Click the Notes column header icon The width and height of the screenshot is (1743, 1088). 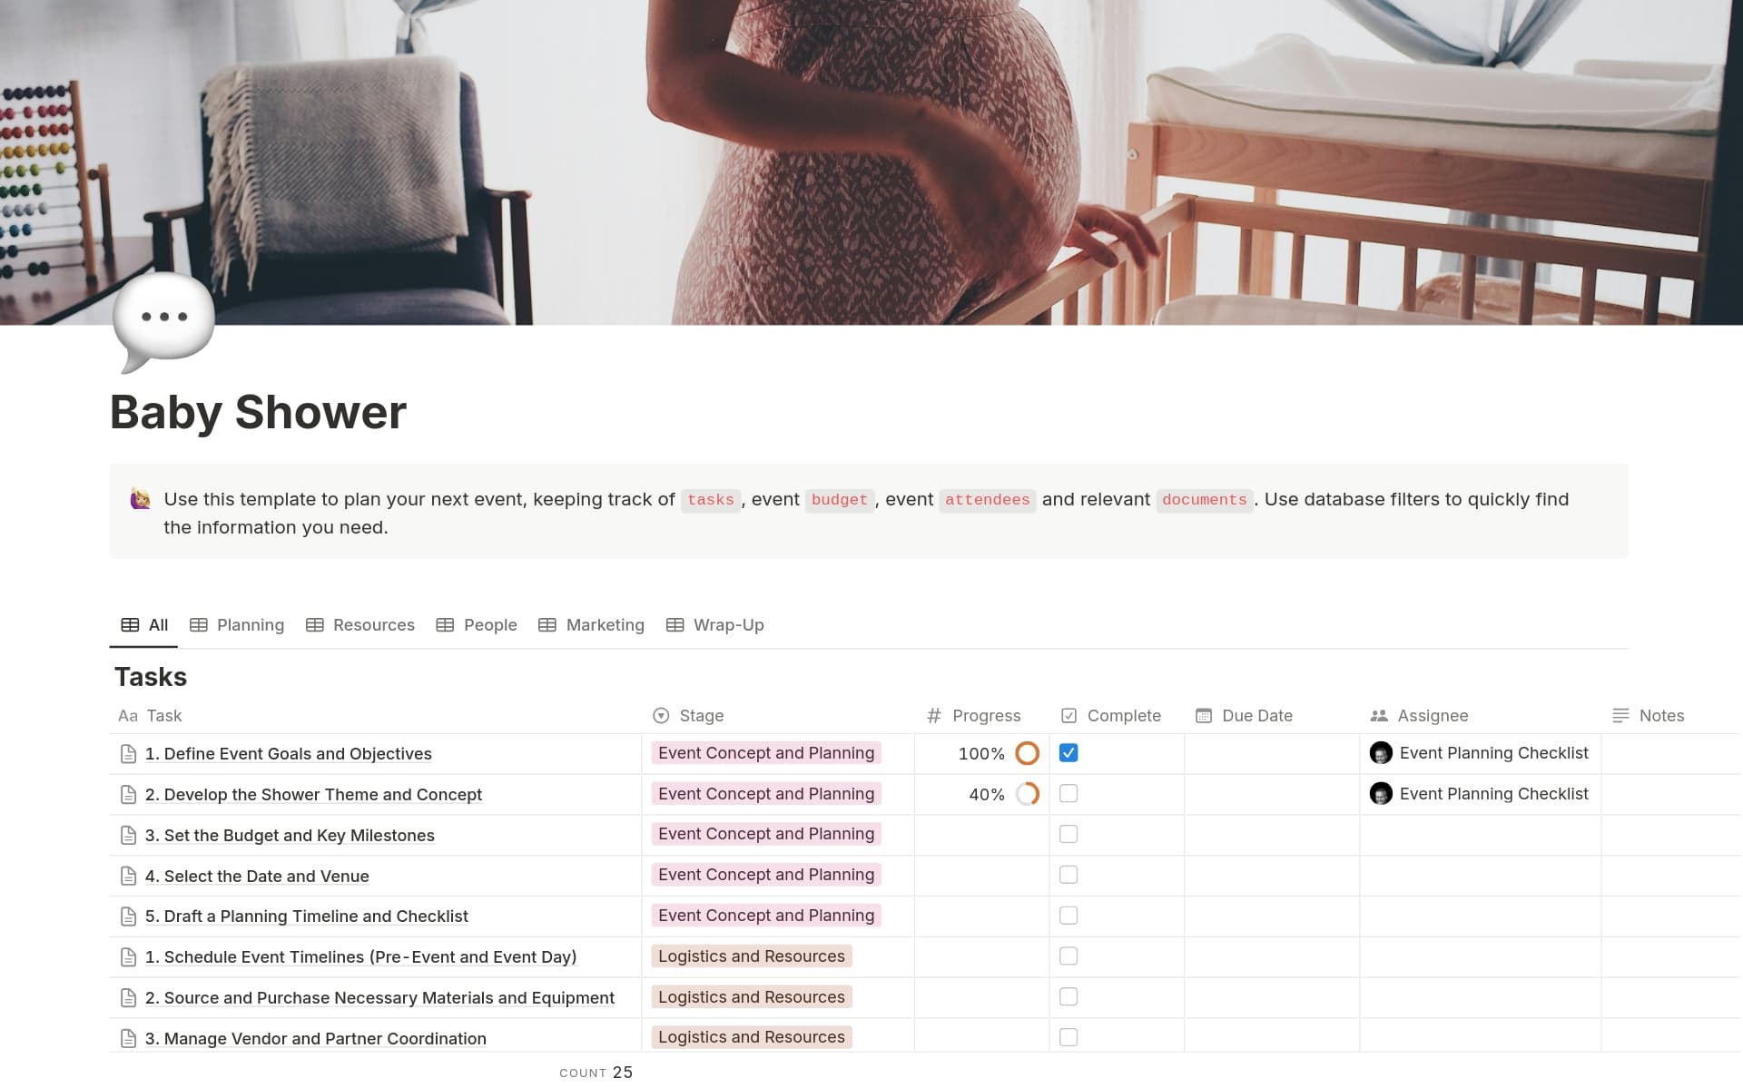[1620, 716]
